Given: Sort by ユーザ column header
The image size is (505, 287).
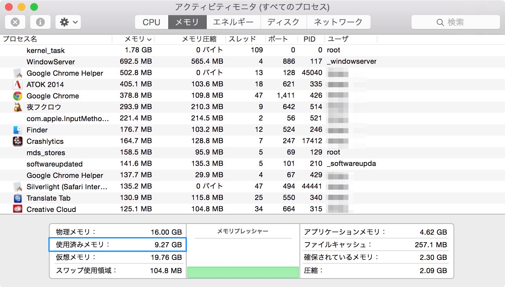Looking at the screenshot, I should [x=351, y=39].
